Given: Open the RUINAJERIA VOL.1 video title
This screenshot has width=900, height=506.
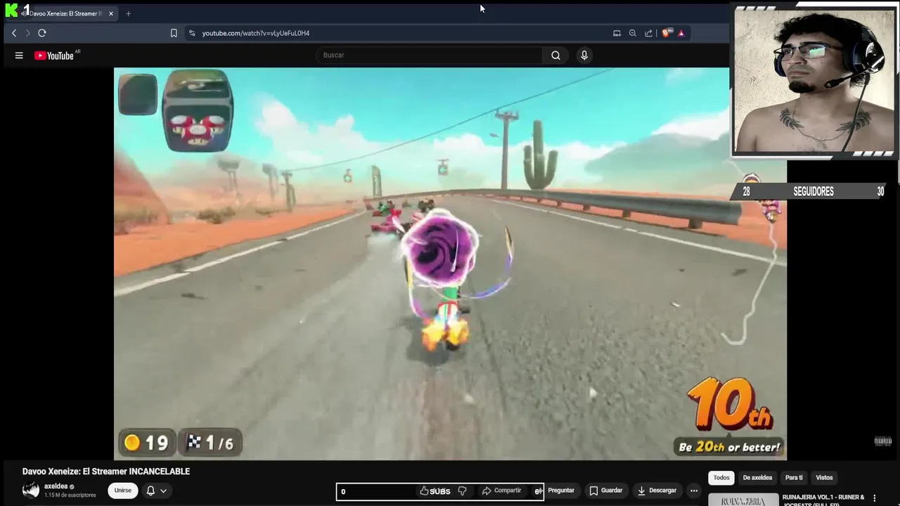Looking at the screenshot, I should [823, 500].
